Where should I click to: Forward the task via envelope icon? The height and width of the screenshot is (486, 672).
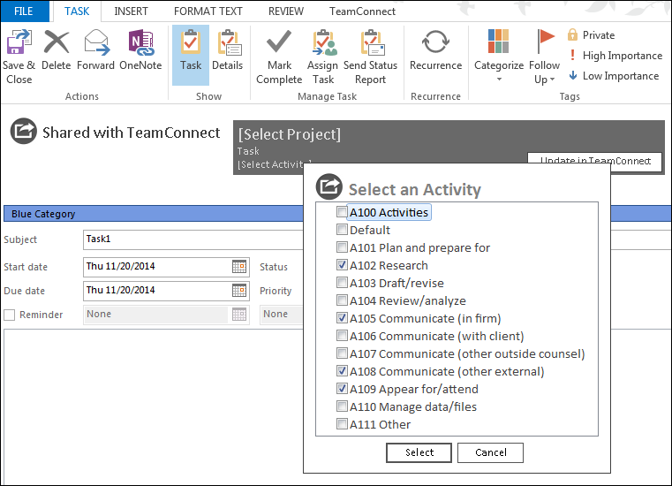(96, 42)
